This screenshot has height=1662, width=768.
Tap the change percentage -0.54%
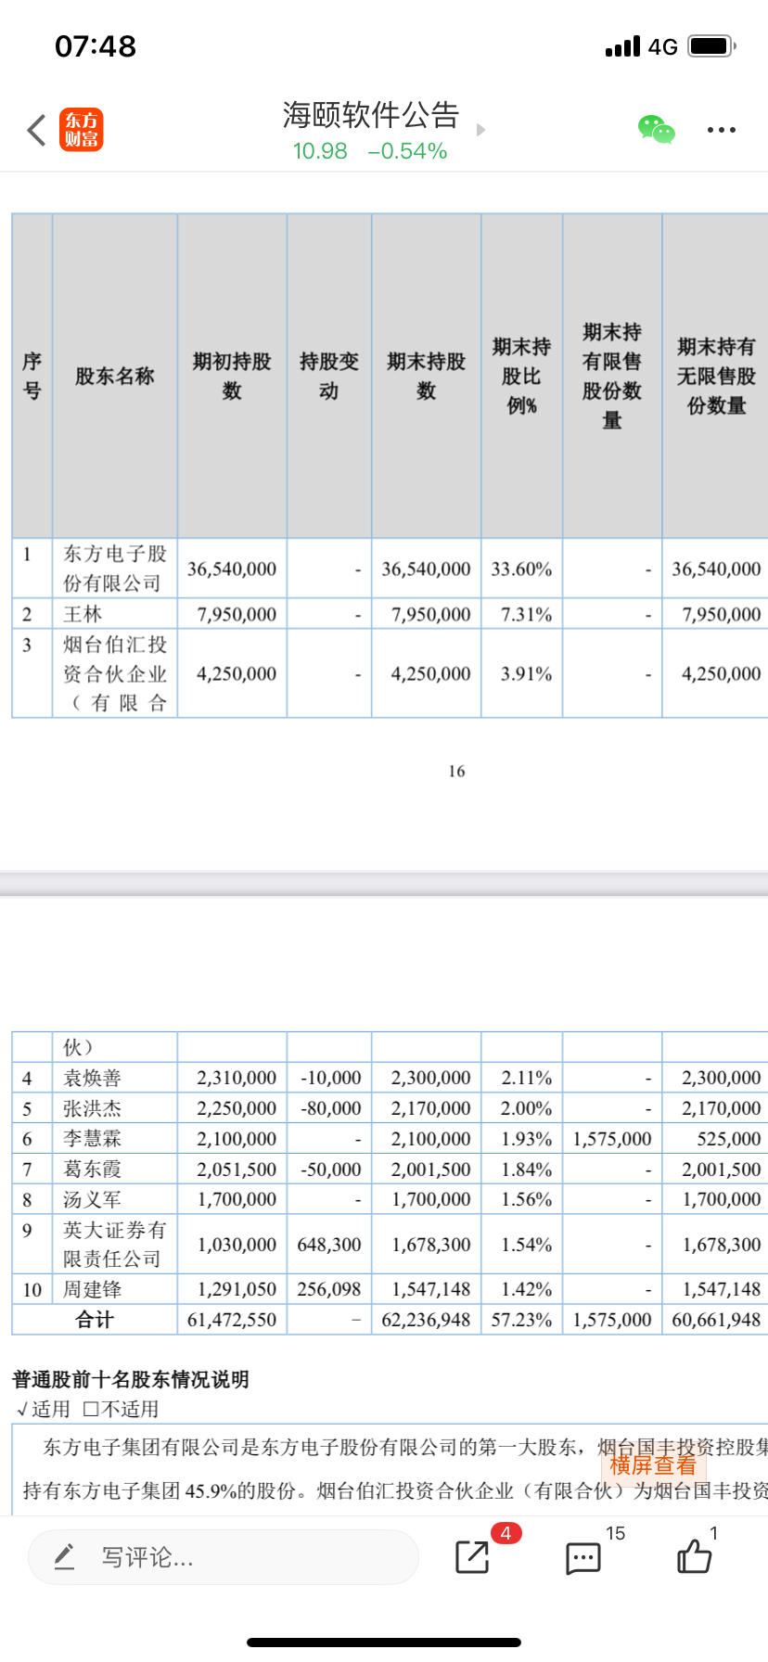[x=407, y=151]
